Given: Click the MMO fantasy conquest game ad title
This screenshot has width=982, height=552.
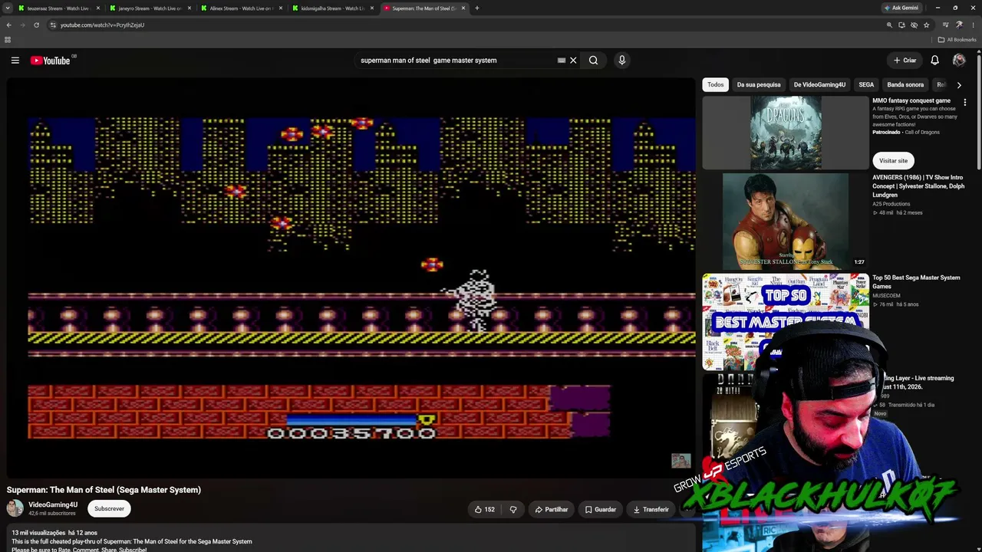Looking at the screenshot, I should (911, 100).
